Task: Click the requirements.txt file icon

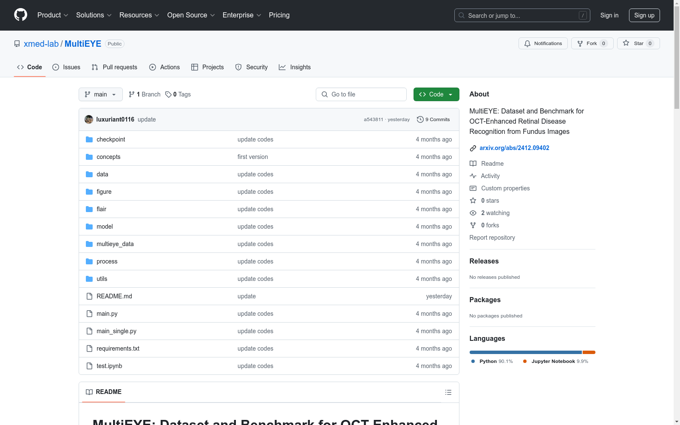Action: (89, 348)
